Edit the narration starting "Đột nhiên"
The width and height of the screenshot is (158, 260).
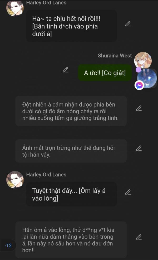pos(139,108)
